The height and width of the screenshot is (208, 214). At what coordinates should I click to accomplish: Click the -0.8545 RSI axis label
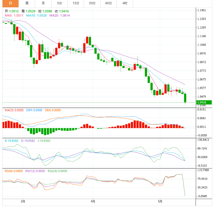pyautogui.click(x=202, y=196)
